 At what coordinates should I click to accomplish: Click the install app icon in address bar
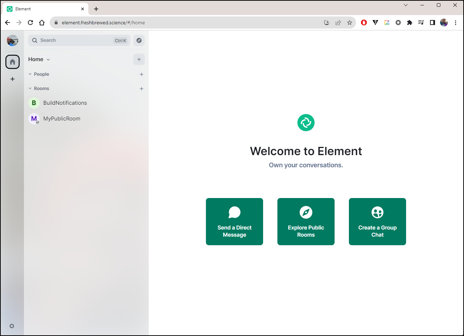coord(327,23)
